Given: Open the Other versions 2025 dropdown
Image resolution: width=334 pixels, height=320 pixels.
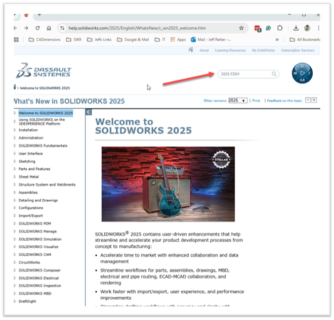Looking at the screenshot, I should pos(238,101).
